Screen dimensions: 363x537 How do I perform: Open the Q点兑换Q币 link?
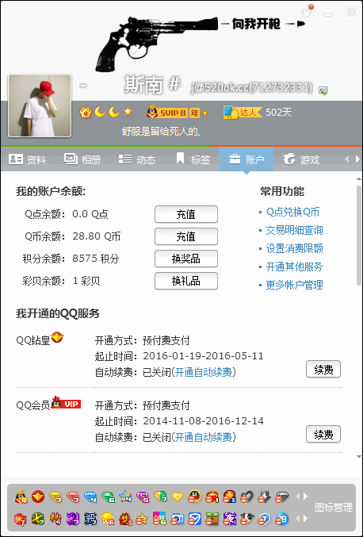[293, 212]
